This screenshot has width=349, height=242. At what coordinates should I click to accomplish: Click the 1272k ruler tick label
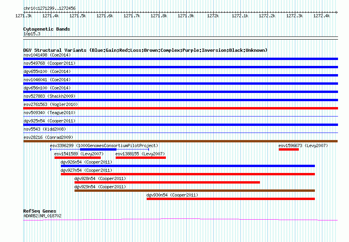pyautogui.click(x=213, y=16)
